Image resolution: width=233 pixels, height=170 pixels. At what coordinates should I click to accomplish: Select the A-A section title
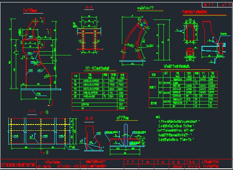coord(89,7)
